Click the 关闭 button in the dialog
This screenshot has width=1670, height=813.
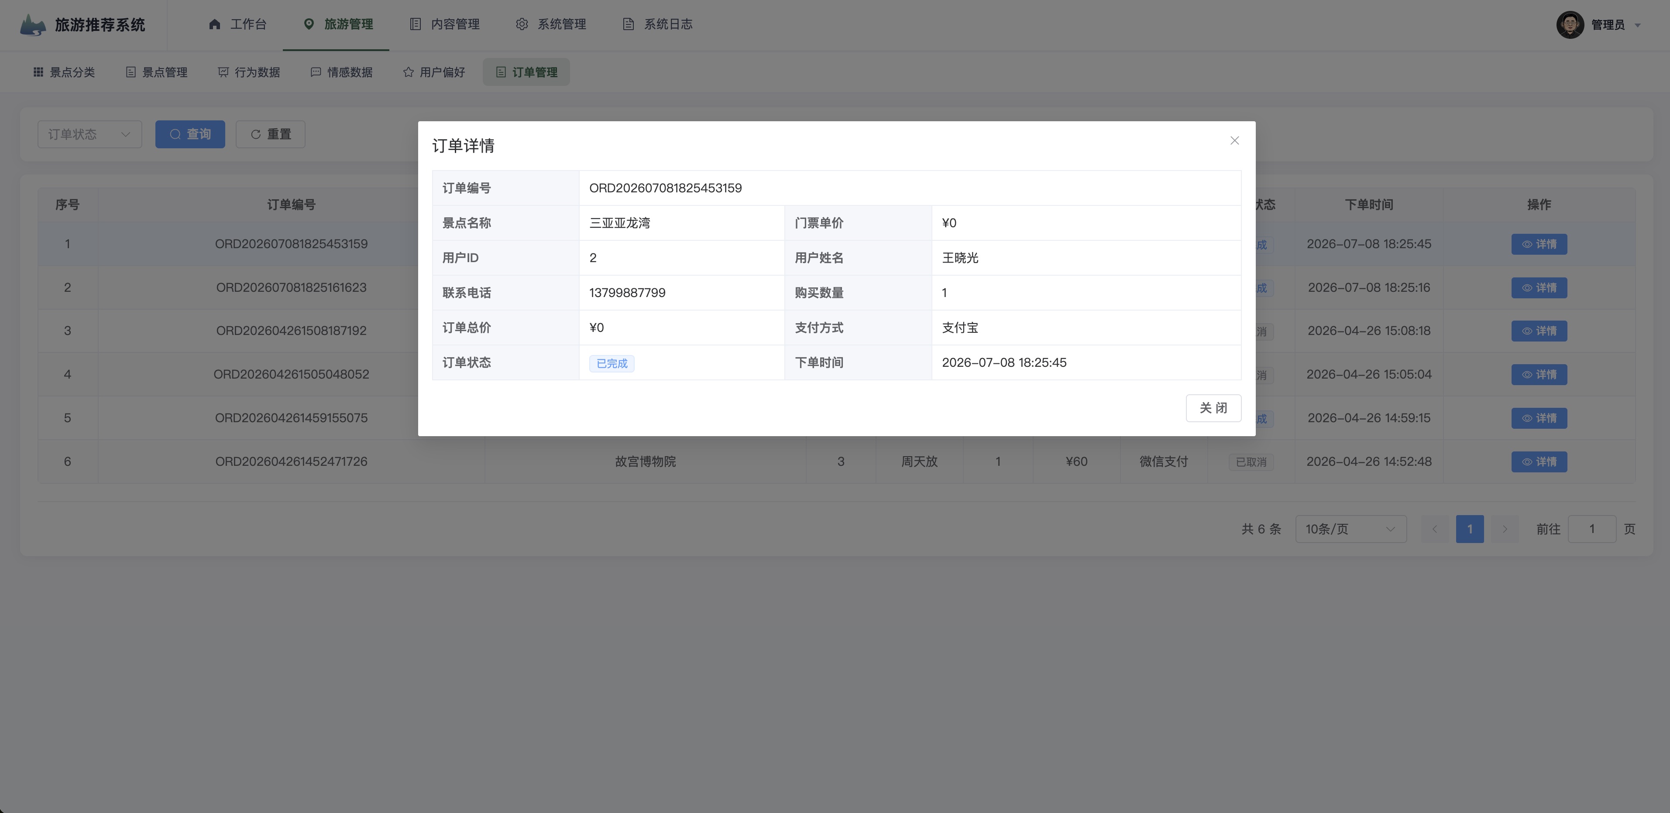1213,408
